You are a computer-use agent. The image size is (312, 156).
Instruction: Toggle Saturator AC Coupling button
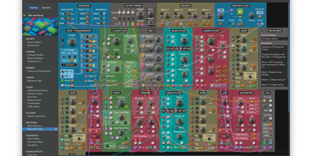(254, 138)
